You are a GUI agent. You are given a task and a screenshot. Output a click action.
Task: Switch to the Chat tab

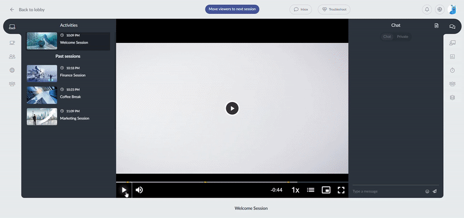387,37
